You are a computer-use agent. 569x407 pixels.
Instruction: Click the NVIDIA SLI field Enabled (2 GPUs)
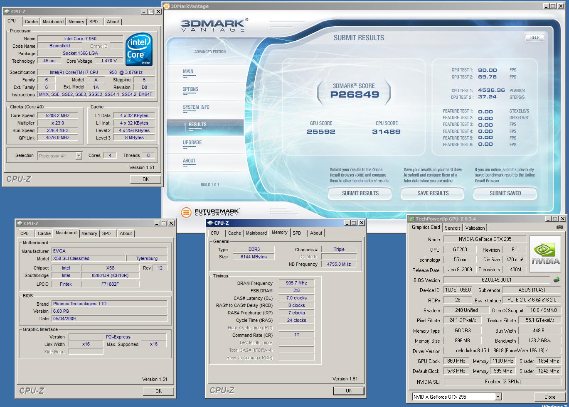(x=502, y=382)
